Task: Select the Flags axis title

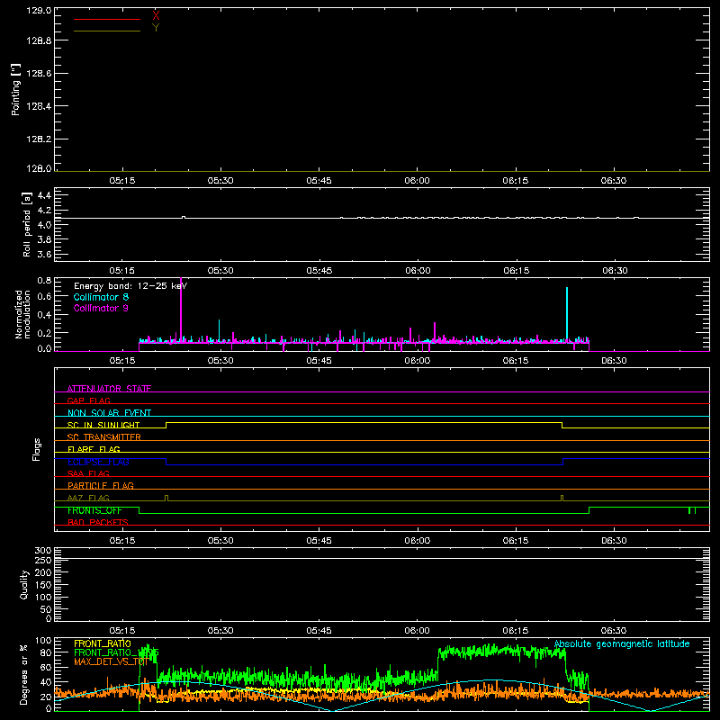Action: click(x=37, y=449)
